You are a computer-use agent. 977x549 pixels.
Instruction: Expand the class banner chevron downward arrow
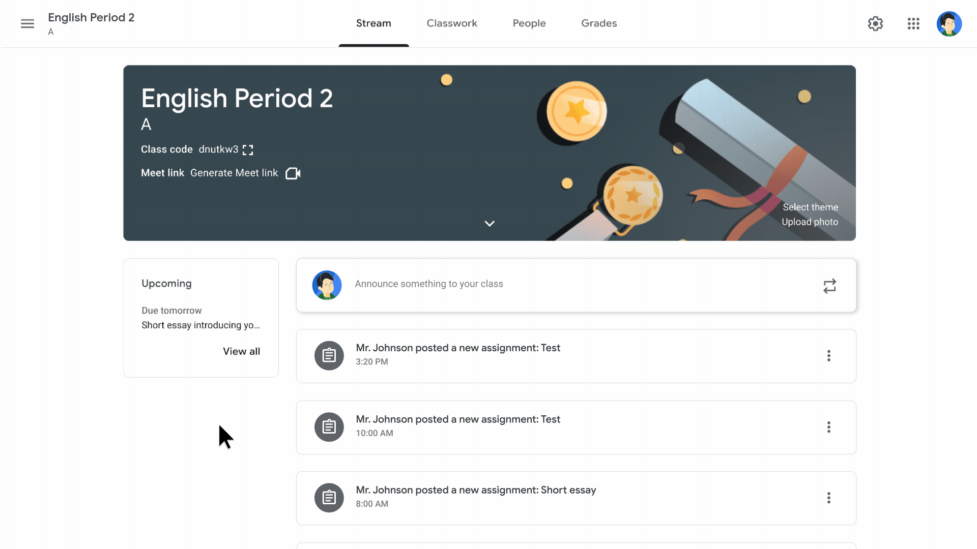coord(489,223)
